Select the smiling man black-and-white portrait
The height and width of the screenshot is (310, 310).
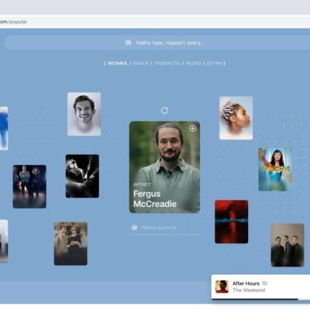84,114
